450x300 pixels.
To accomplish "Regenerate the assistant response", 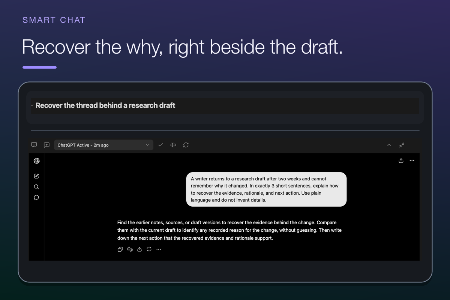I will tap(149, 249).
